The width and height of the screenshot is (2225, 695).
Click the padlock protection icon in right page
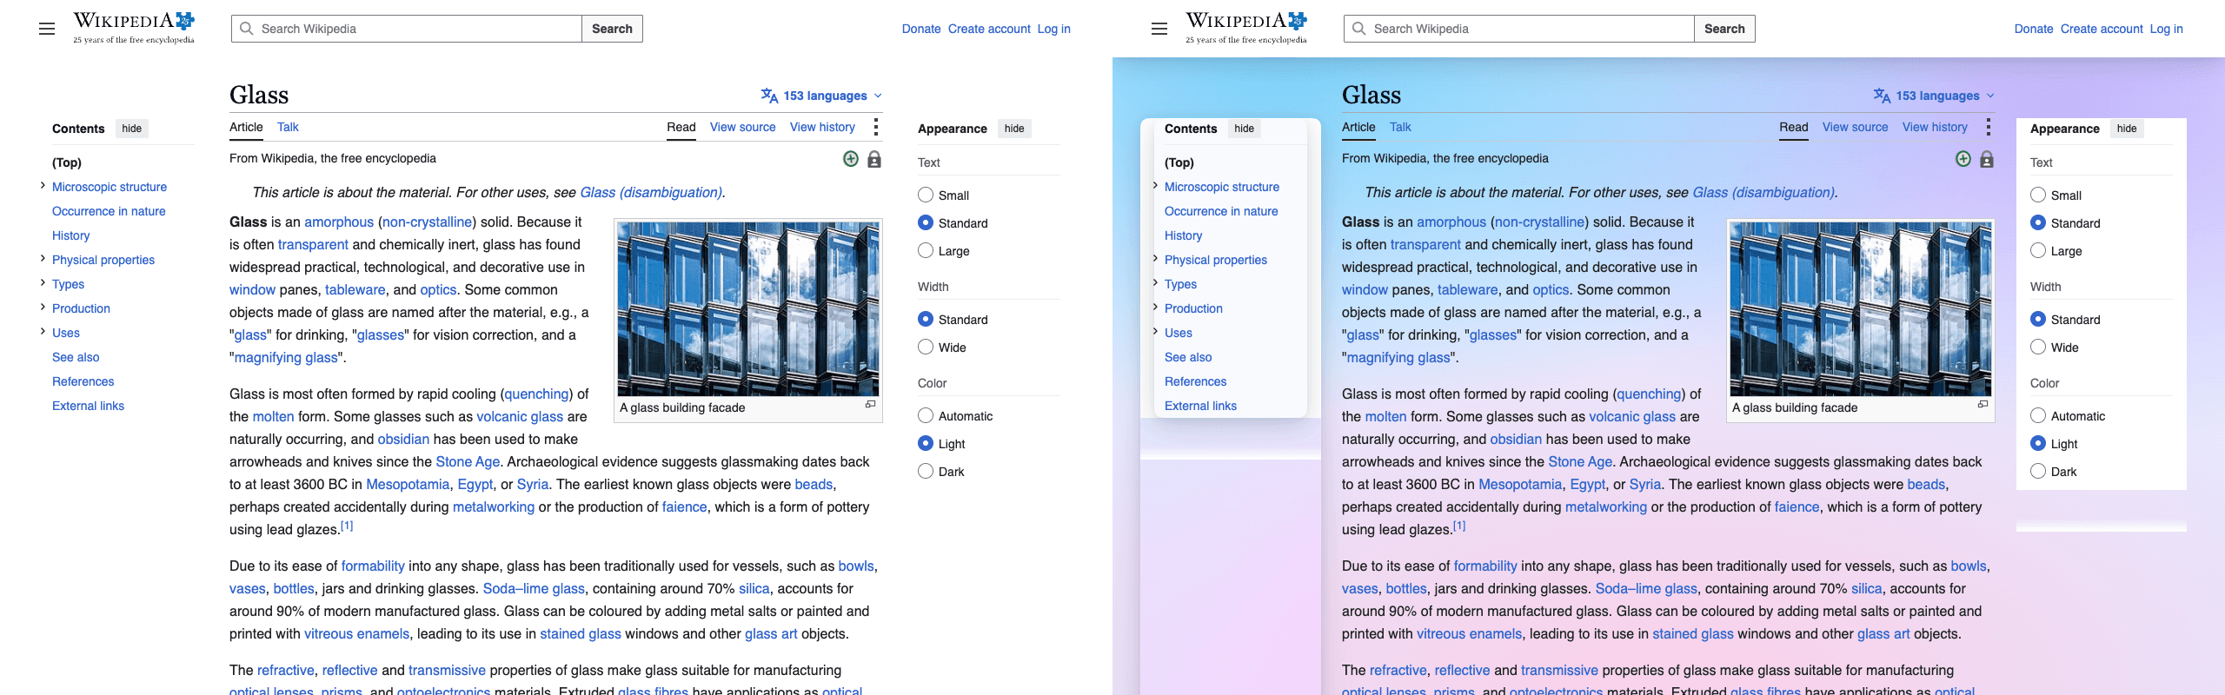(1987, 159)
